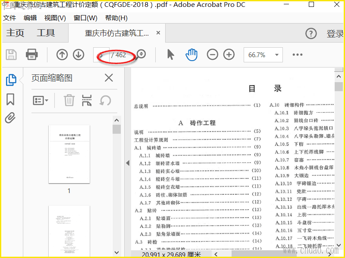This screenshot has height=258, width=345.
Task: Open the 视图(V) menu
Action: coord(55,18)
